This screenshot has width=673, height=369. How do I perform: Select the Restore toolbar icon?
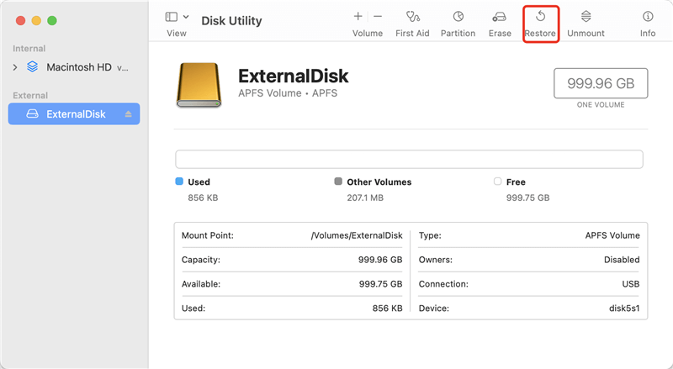(540, 17)
